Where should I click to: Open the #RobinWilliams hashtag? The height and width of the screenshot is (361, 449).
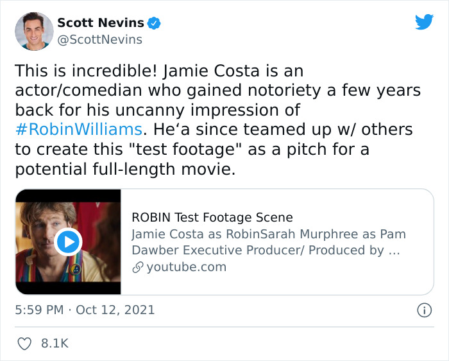tap(77, 129)
